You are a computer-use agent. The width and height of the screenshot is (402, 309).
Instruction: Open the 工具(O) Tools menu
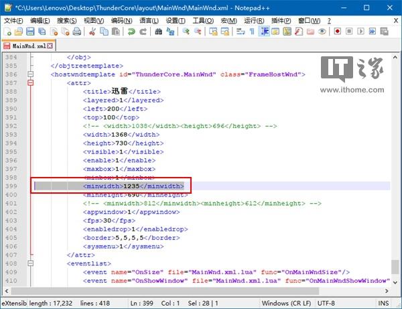(x=203, y=21)
